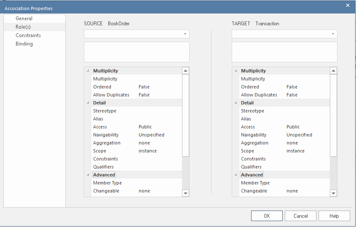
Task: Collapse the source Multiplicity section
Action: click(x=88, y=71)
